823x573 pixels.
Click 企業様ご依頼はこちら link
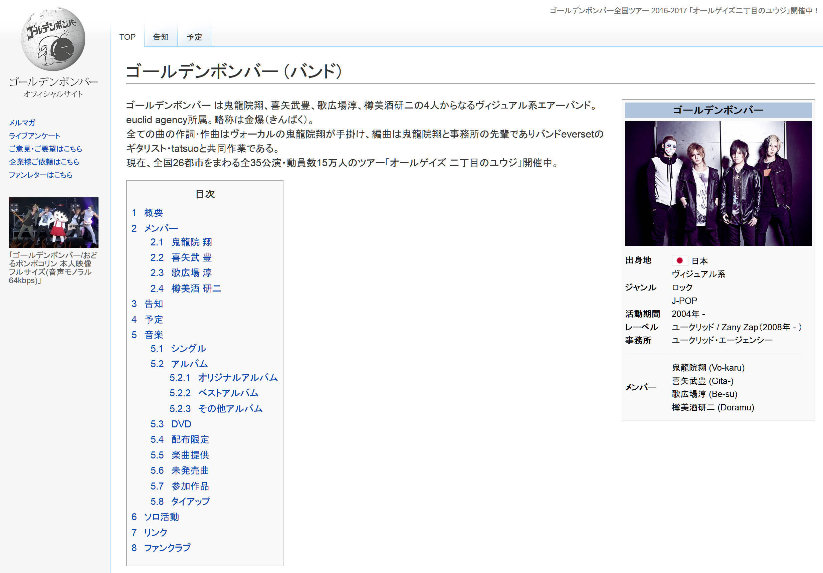(44, 162)
